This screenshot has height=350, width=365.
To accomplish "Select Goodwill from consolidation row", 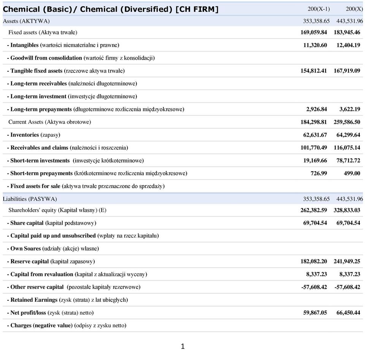I will tap(183, 58).
